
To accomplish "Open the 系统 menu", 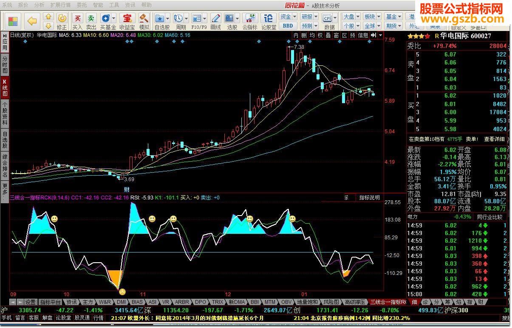I will [x=7, y=5].
